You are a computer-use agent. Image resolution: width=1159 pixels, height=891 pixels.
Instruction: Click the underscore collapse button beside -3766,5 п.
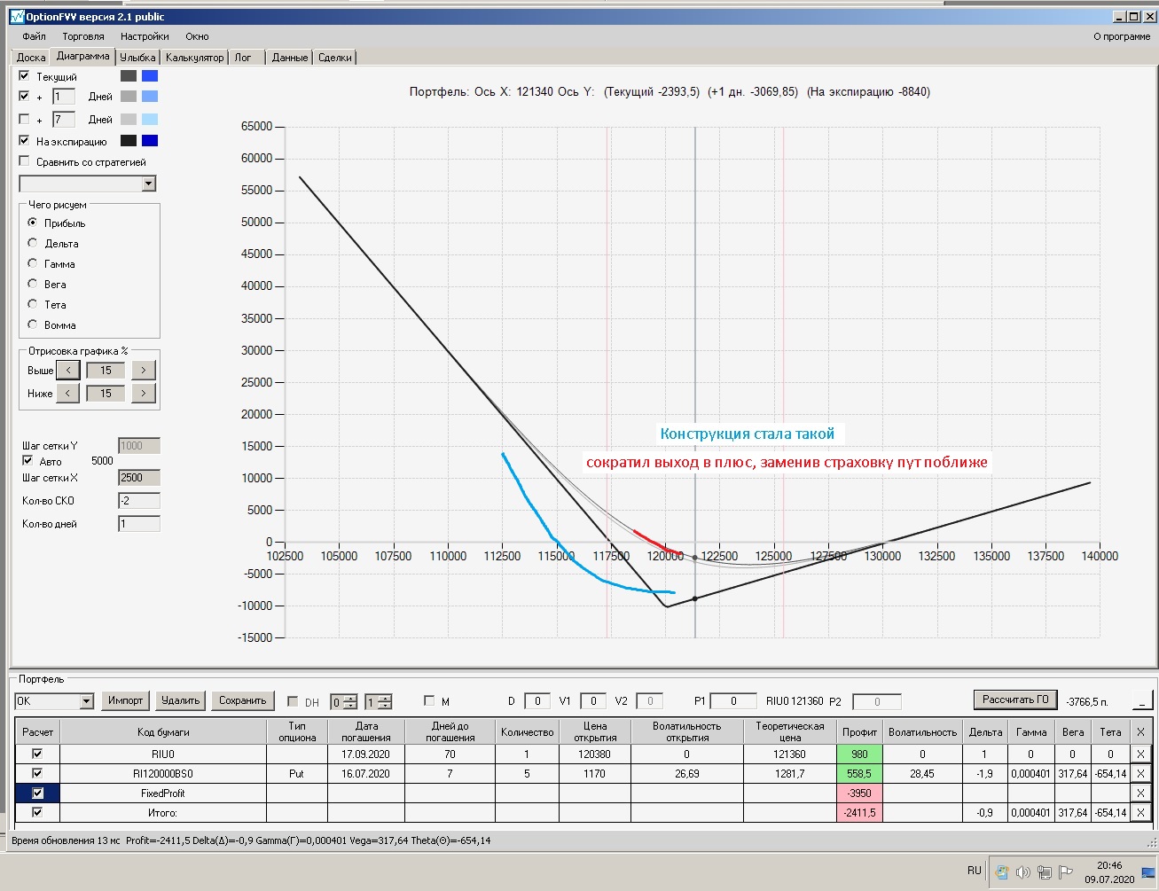pos(1141,701)
